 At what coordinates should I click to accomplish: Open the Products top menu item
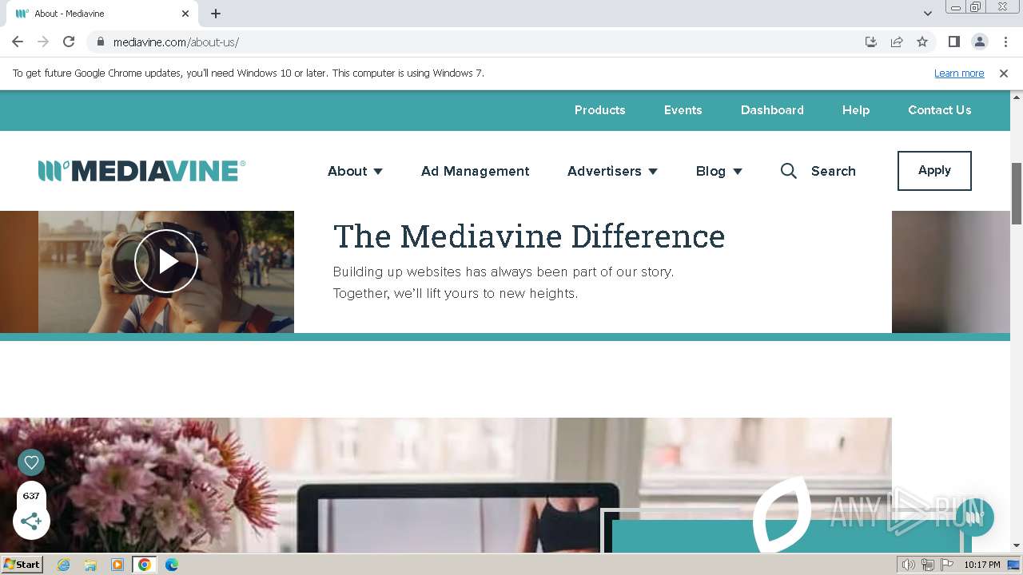tap(599, 110)
